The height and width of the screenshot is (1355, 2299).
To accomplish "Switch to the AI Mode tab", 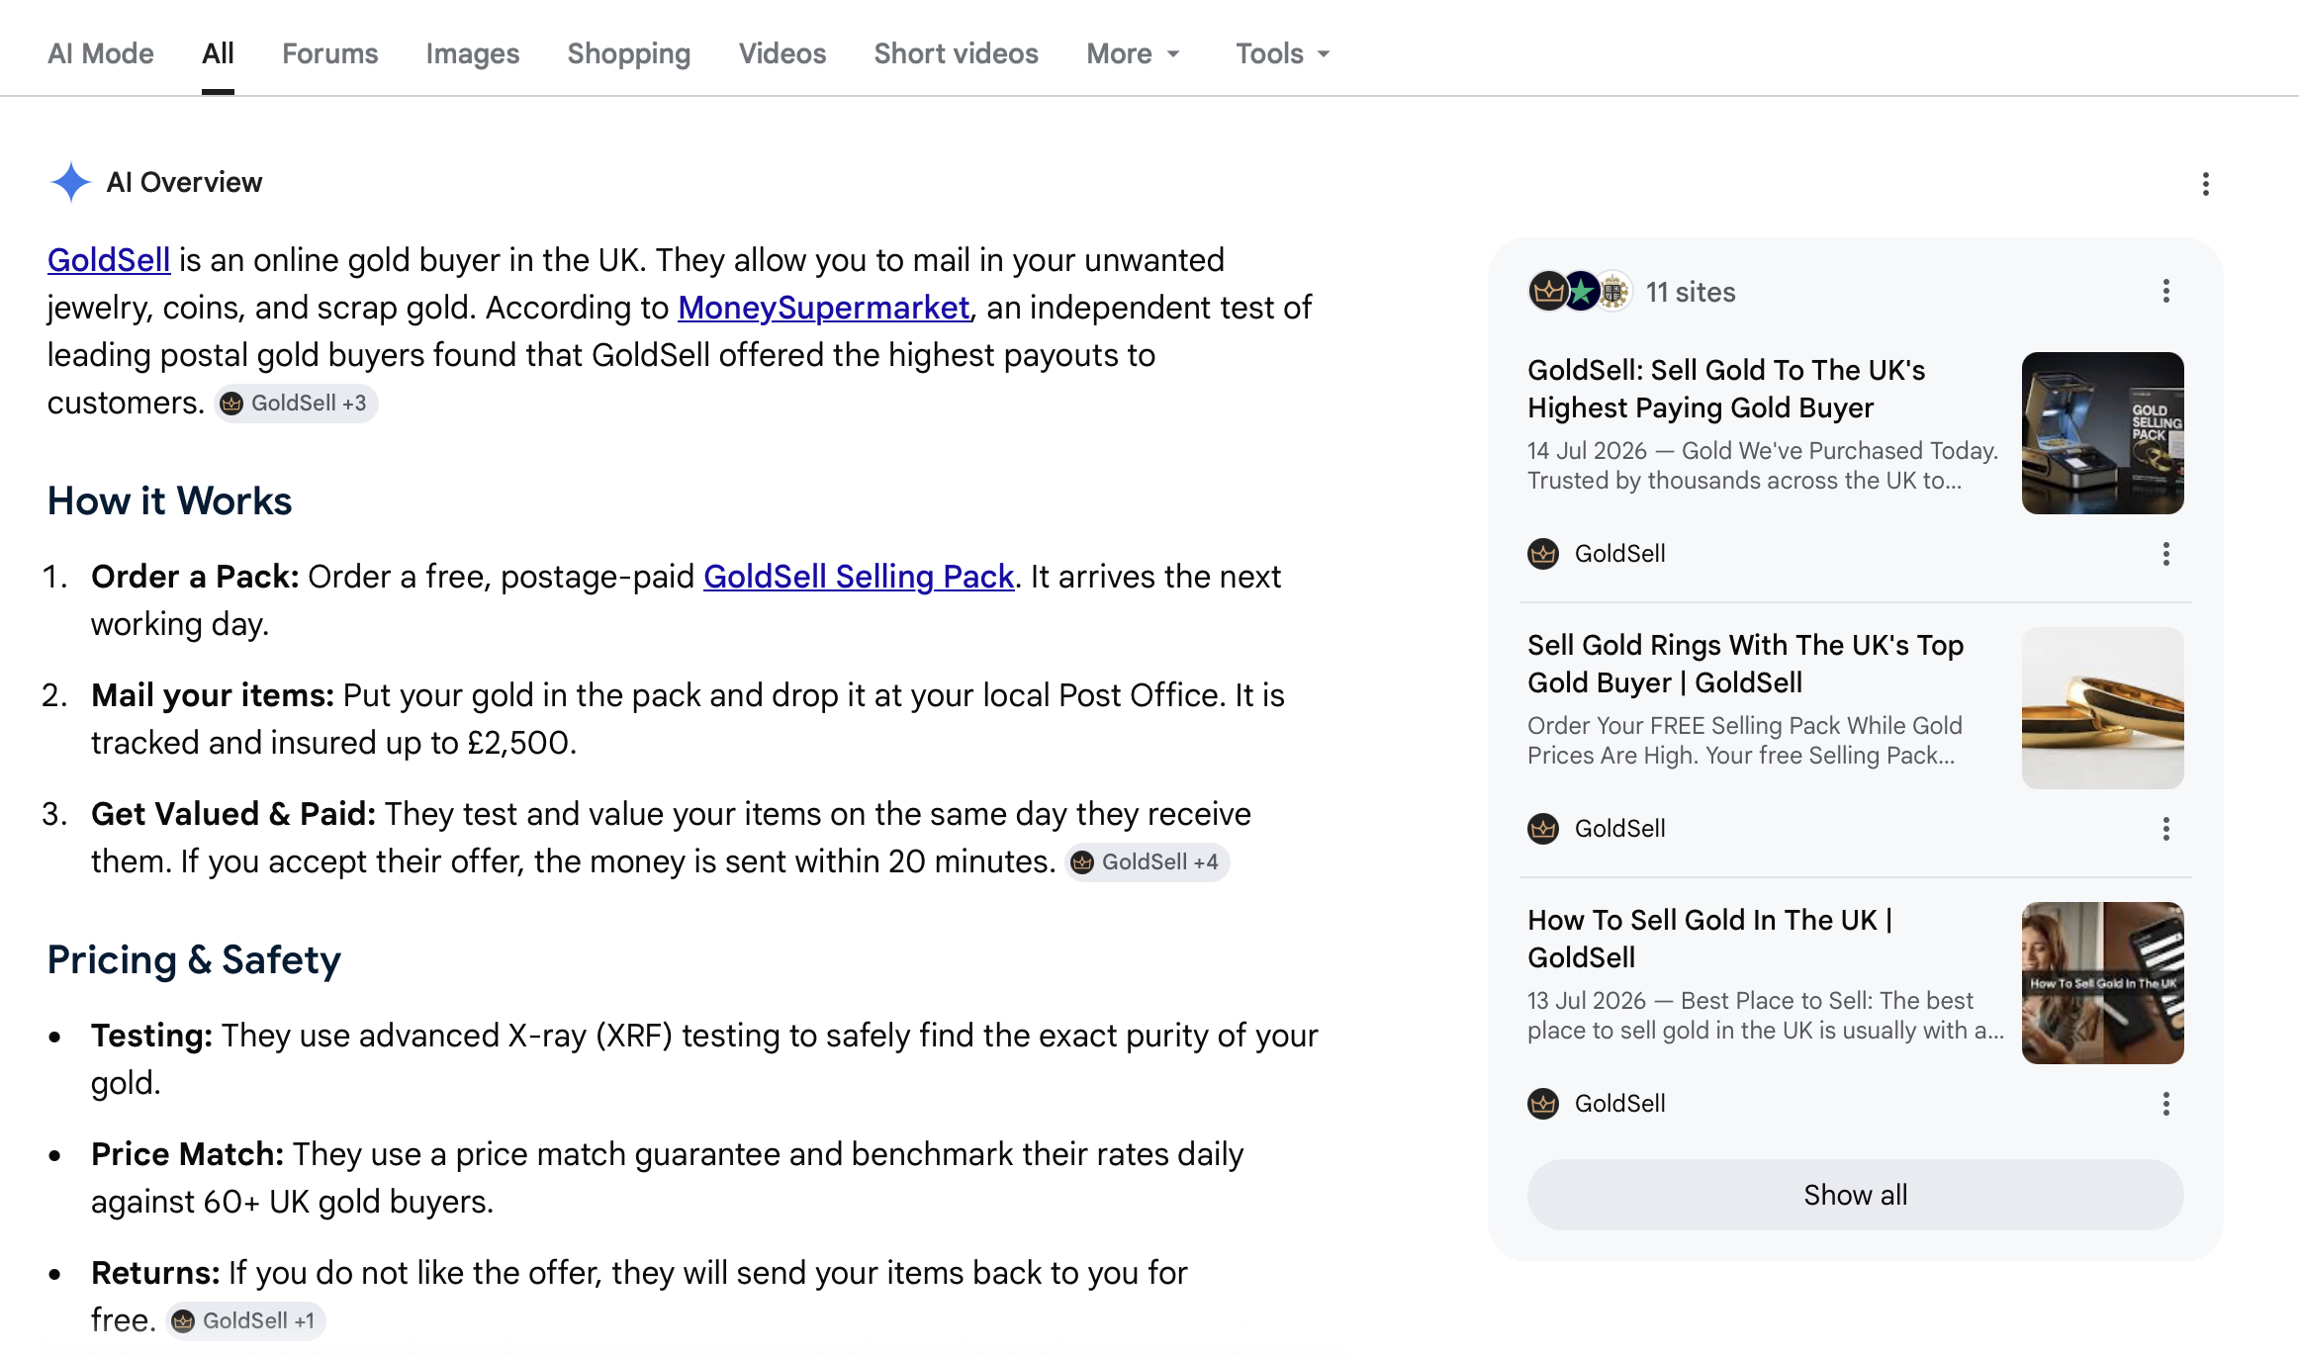I will coord(101,53).
